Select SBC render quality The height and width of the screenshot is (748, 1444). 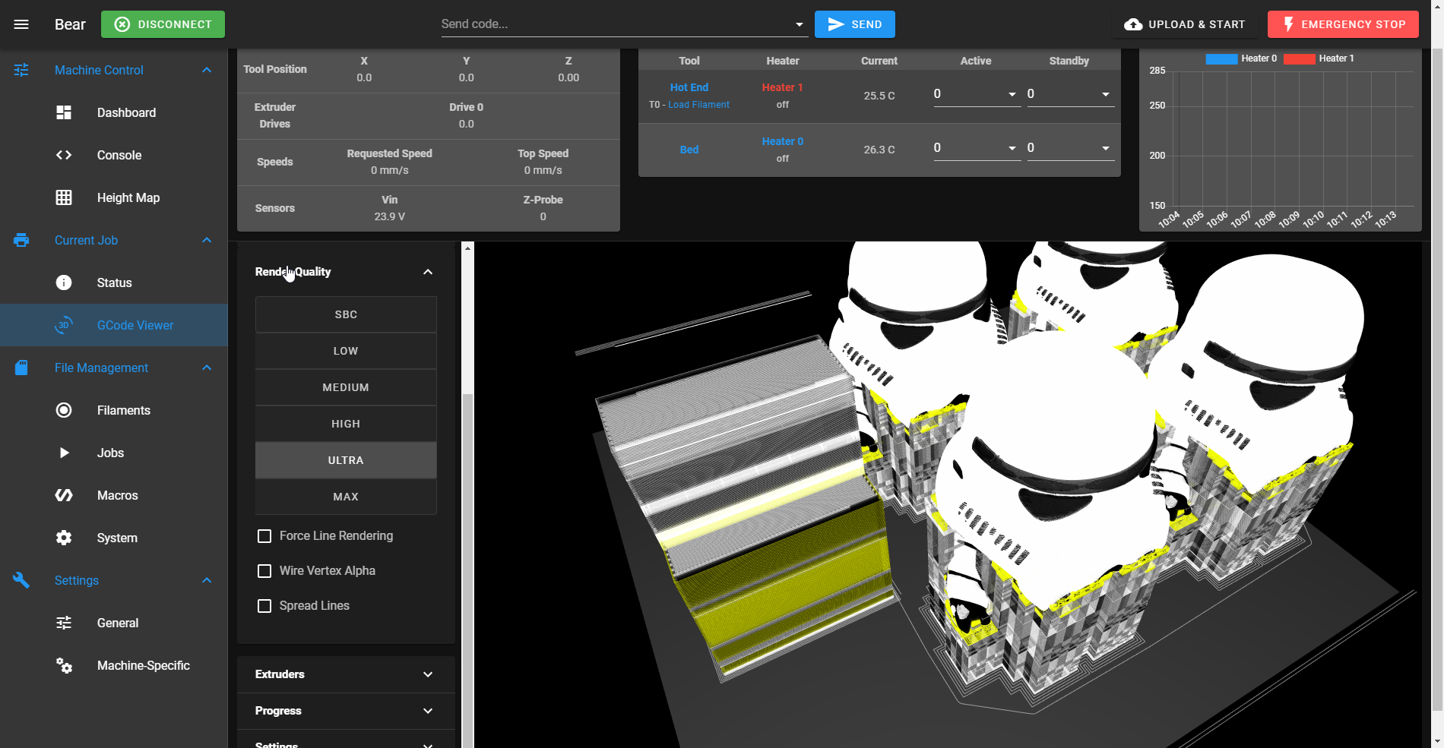pos(346,314)
